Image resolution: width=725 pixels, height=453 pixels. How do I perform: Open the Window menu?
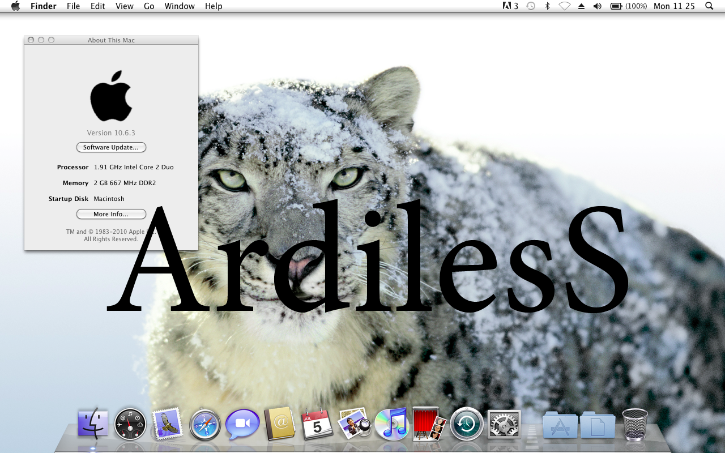click(180, 6)
